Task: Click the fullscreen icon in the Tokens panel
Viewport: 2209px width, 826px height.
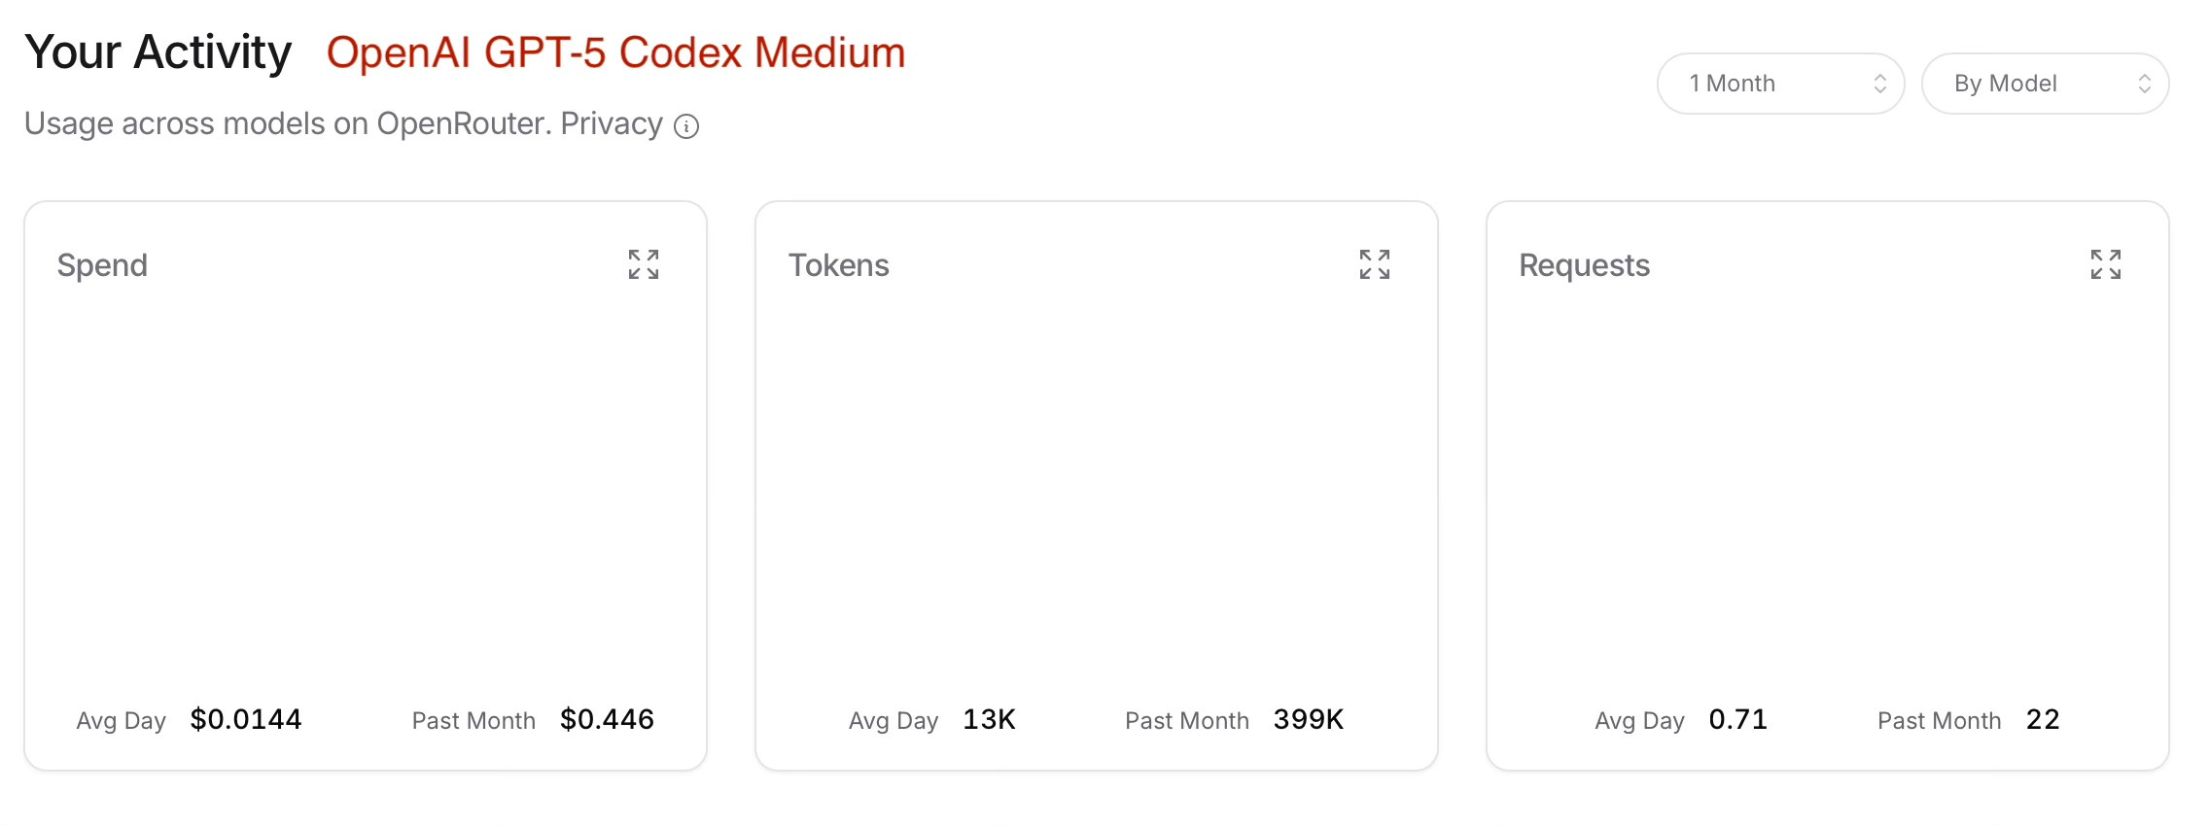Action: point(1375,263)
